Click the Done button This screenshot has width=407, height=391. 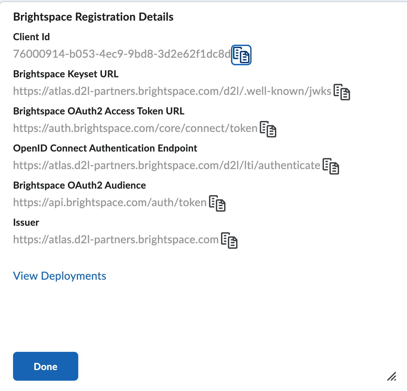tap(45, 366)
